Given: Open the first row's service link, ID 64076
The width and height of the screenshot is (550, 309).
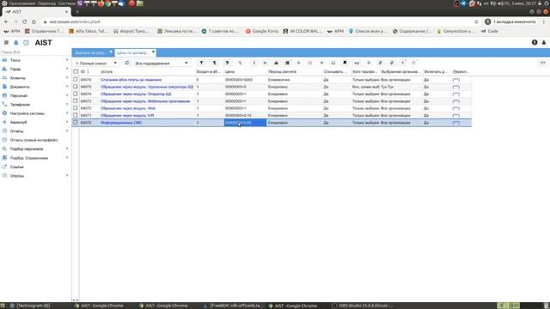Looking at the screenshot, I should [x=131, y=80].
